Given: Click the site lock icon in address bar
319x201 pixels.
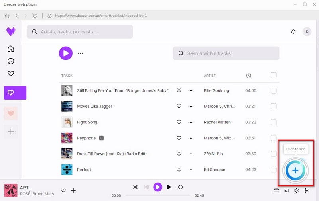Looking at the screenshot, I should point(49,16).
